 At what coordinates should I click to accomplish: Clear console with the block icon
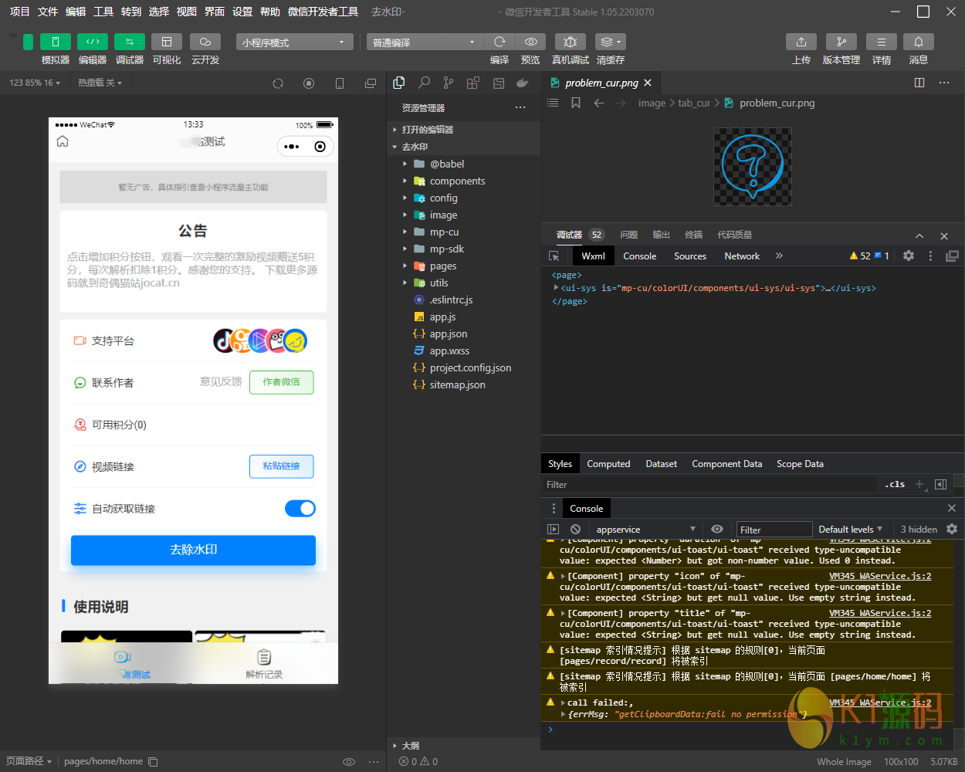[575, 529]
